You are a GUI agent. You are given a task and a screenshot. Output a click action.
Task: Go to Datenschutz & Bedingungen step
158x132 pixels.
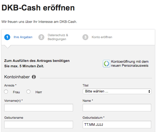click(58, 37)
